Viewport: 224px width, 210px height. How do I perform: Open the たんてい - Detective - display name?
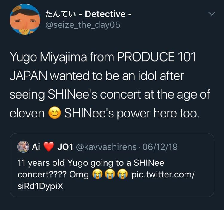pyautogui.click(x=88, y=14)
